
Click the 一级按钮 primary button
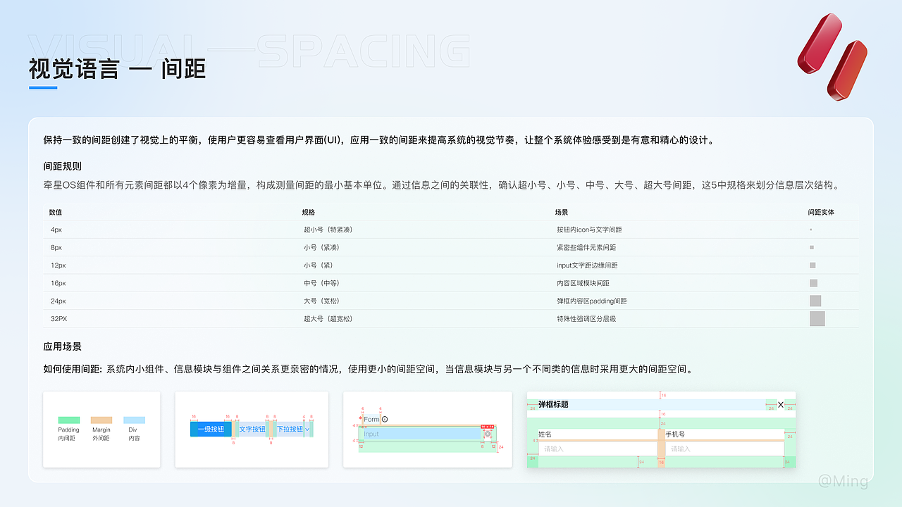[x=211, y=430]
